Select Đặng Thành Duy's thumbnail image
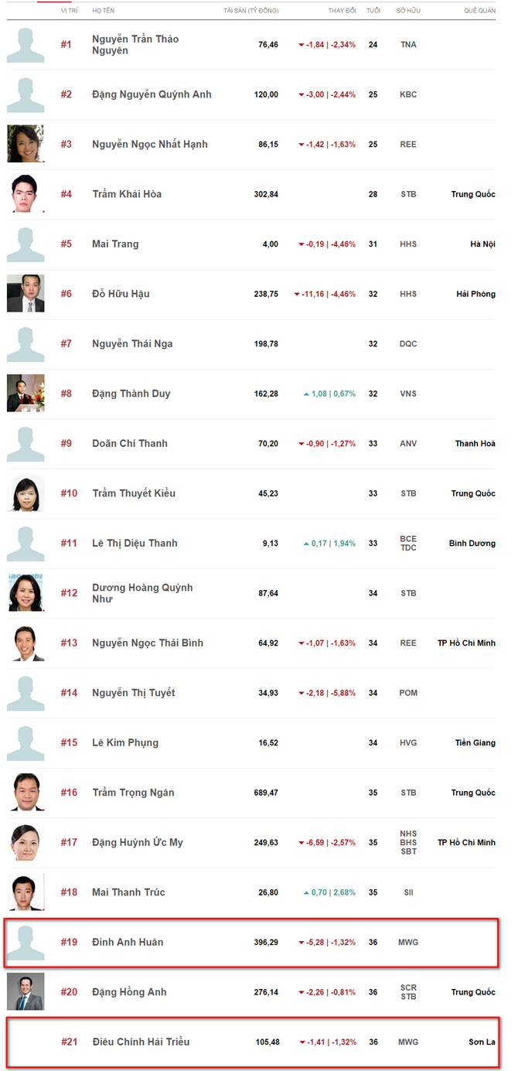Viewport: 518px width, 1071px height. pos(26,394)
